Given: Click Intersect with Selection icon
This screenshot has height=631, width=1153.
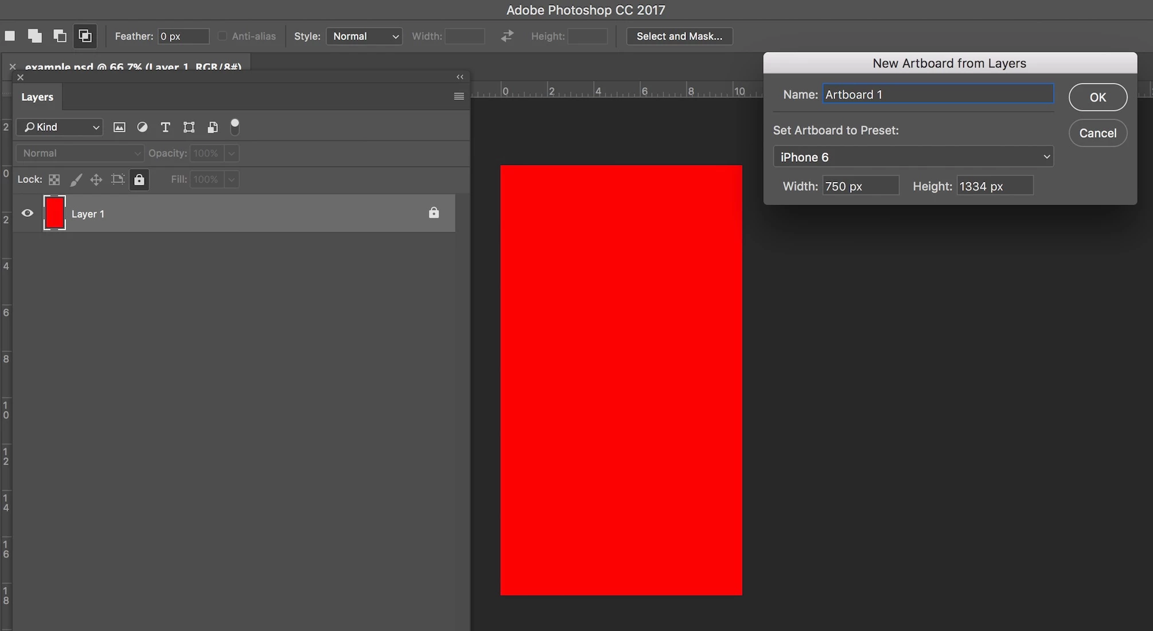Looking at the screenshot, I should [85, 36].
